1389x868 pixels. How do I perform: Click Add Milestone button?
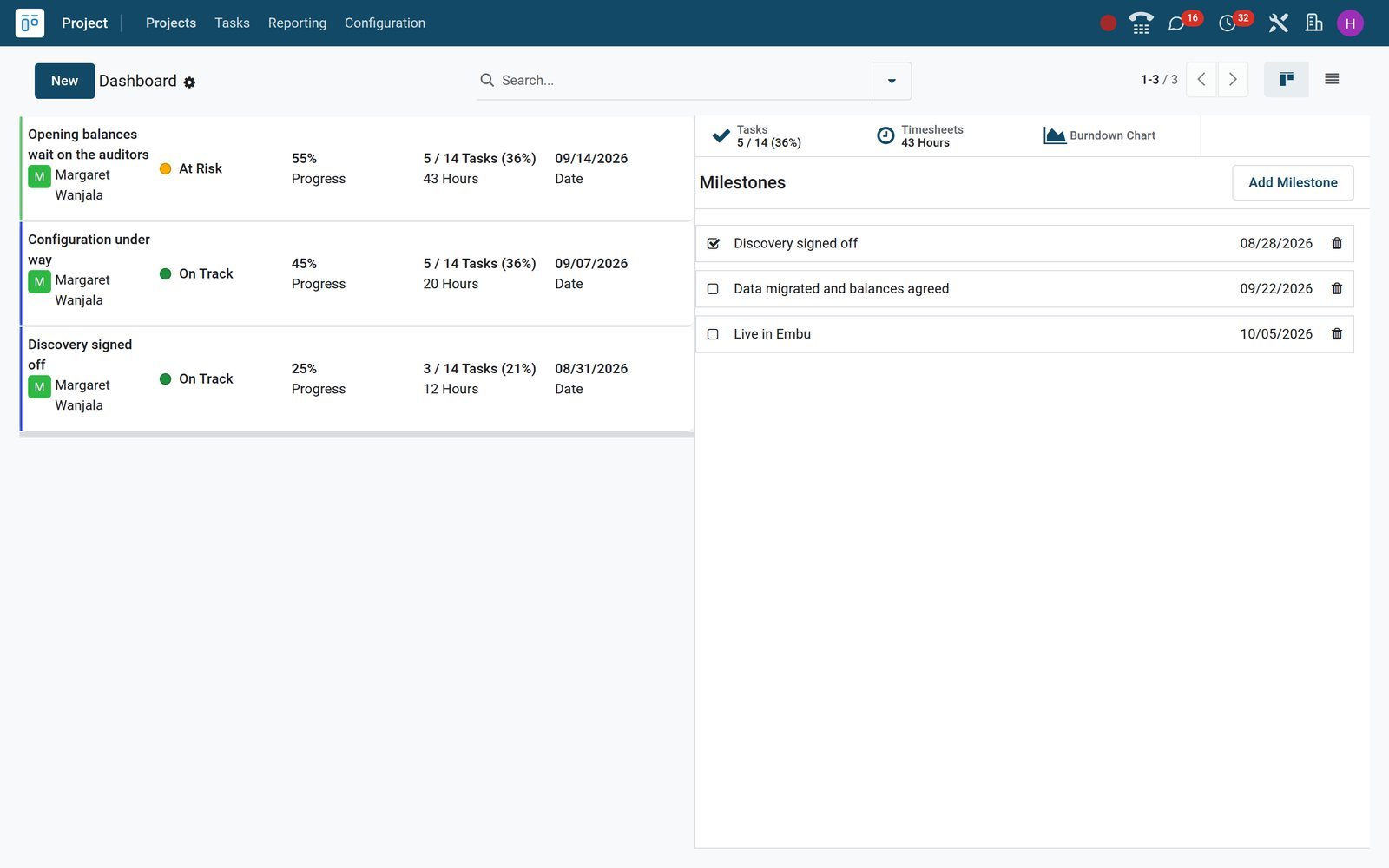[x=1293, y=183]
